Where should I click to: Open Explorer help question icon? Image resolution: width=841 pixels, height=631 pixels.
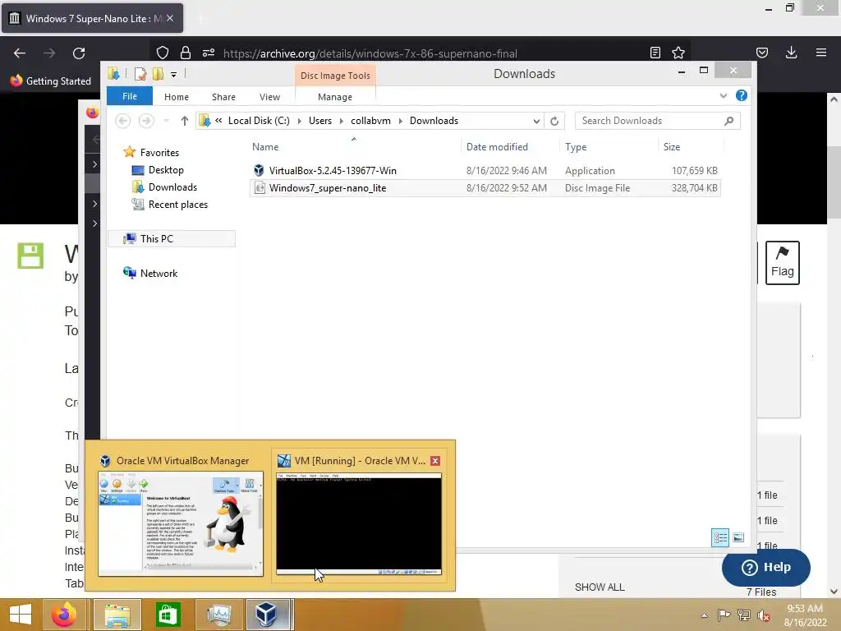(x=742, y=95)
